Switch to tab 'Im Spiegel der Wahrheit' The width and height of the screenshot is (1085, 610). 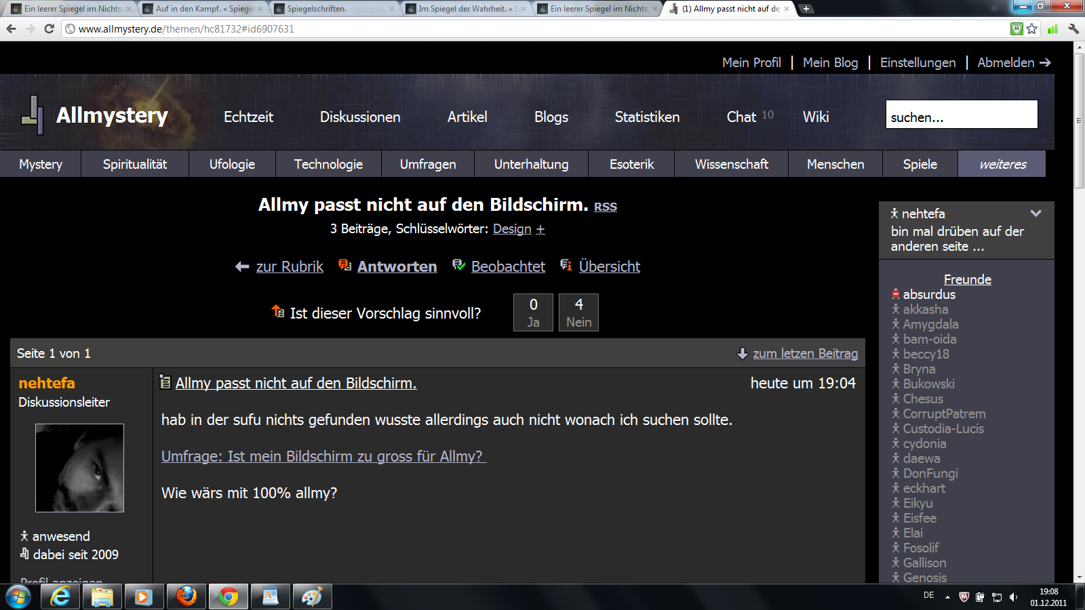pos(465,9)
